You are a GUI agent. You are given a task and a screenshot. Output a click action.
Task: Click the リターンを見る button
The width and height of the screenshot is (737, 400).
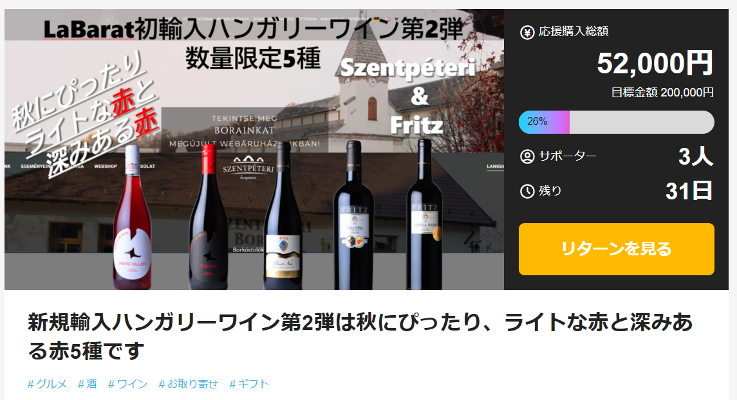click(x=616, y=249)
